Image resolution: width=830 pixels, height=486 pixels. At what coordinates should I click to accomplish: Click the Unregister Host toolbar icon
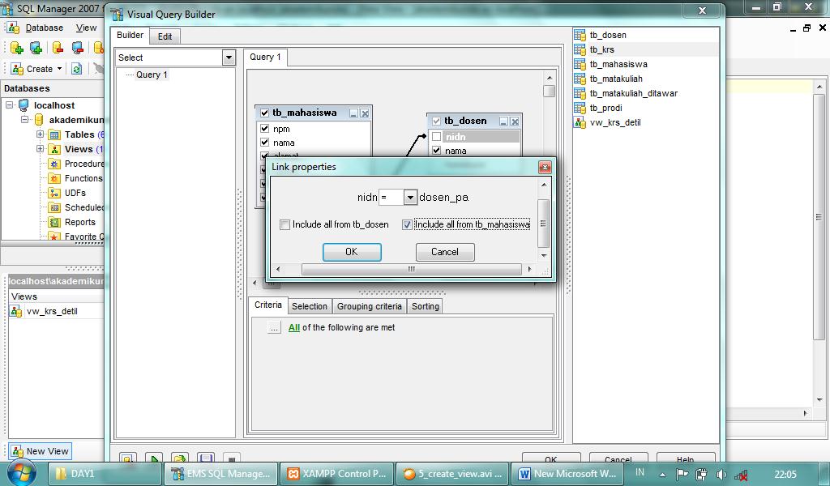(x=77, y=48)
